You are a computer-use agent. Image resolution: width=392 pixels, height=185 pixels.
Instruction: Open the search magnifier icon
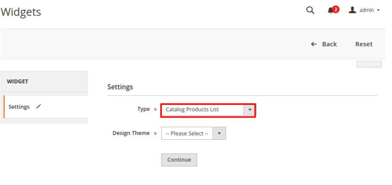(310, 10)
